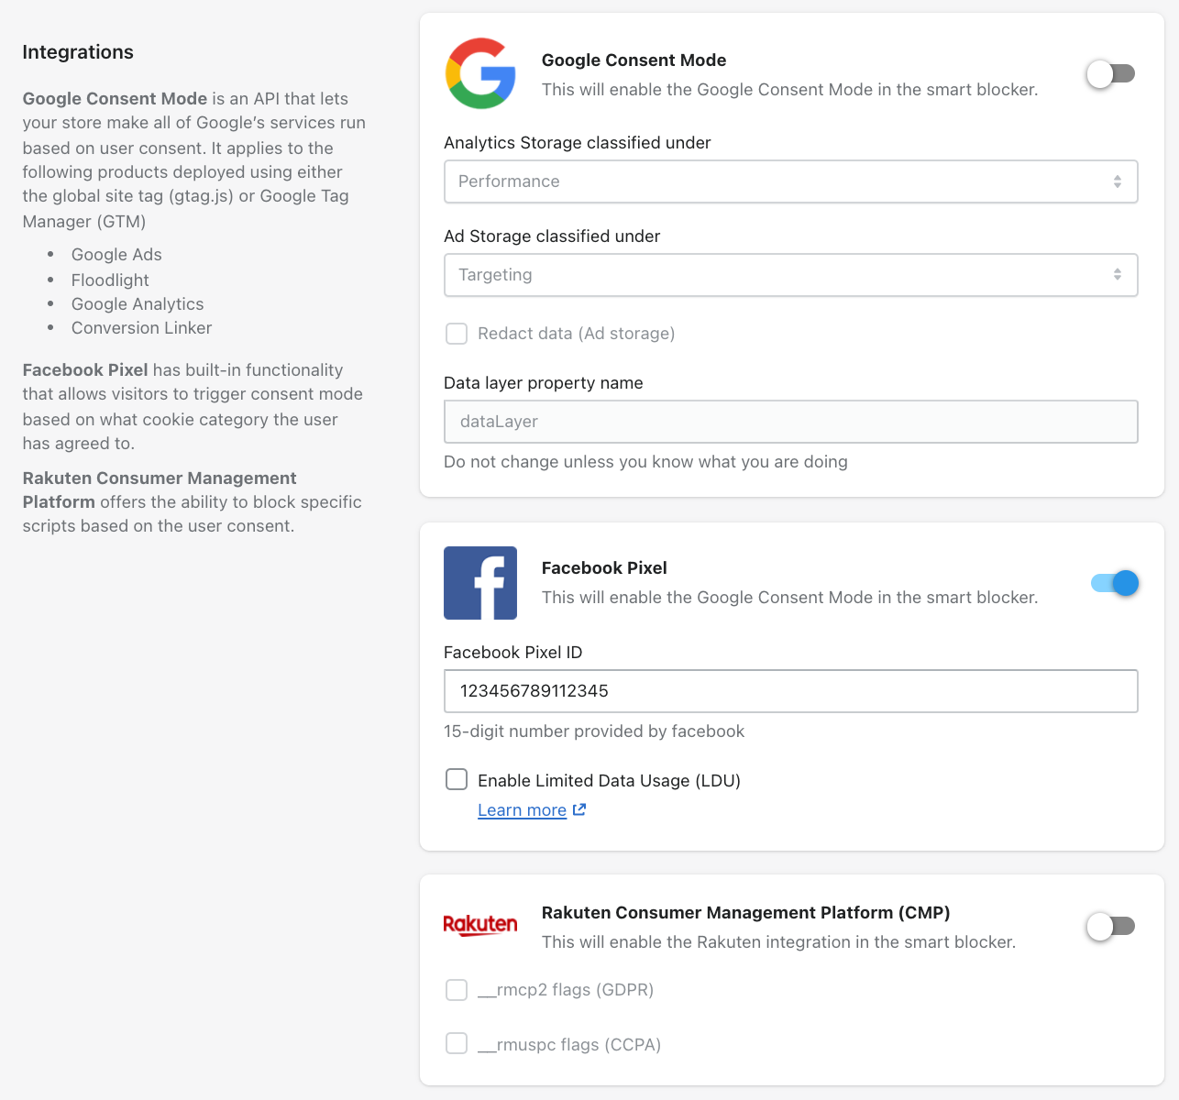
Task: Open the Analytics Storage Performance dropdown
Action: [790, 181]
